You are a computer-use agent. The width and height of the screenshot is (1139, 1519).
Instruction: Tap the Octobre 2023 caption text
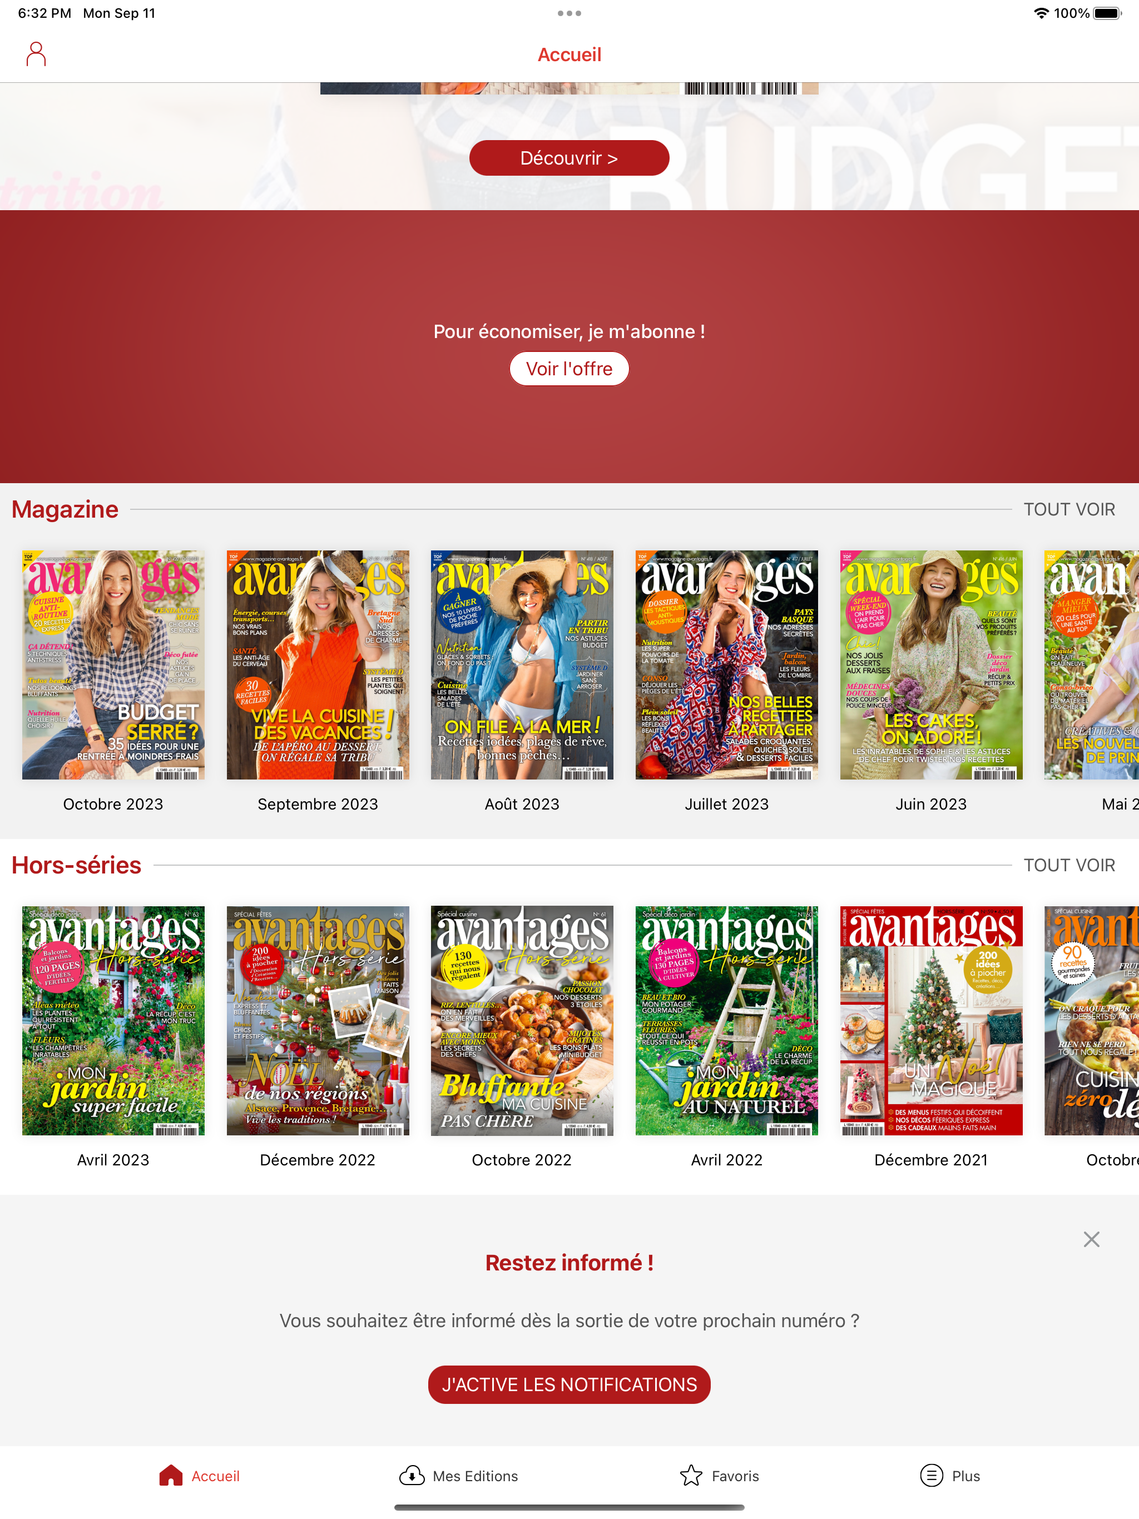113,804
